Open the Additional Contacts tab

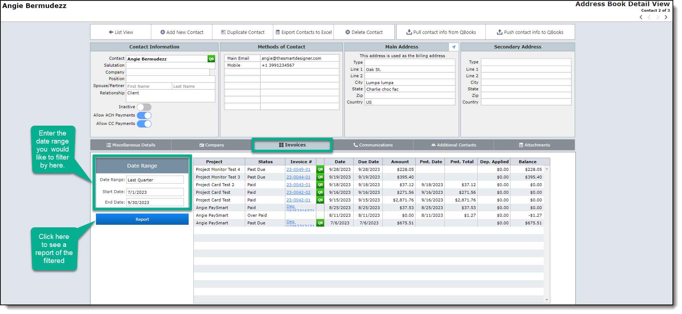[x=454, y=145]
